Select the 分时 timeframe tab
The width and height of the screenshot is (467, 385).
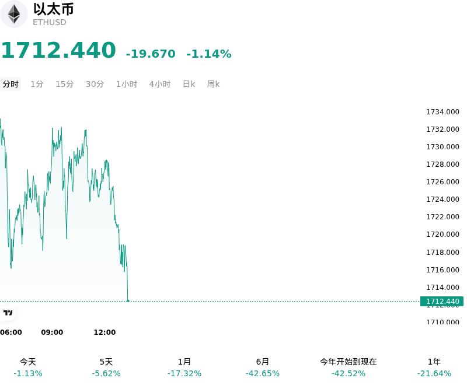[x=11, y=84]
